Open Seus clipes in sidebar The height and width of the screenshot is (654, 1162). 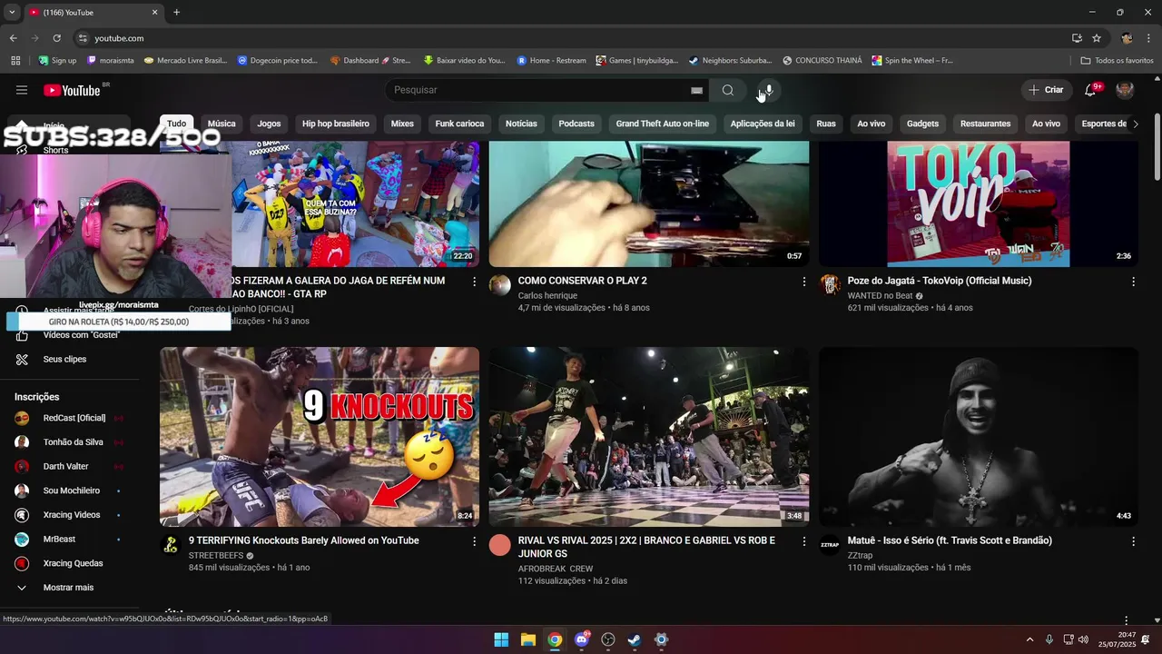[65, 359]
